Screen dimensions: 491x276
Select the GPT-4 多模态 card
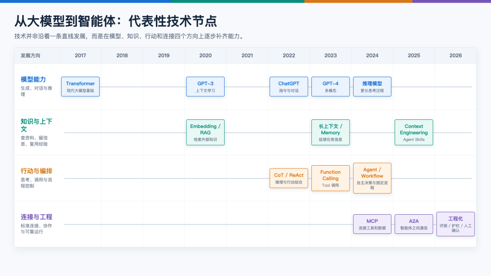pyautogui.click(x=331, y=87)
